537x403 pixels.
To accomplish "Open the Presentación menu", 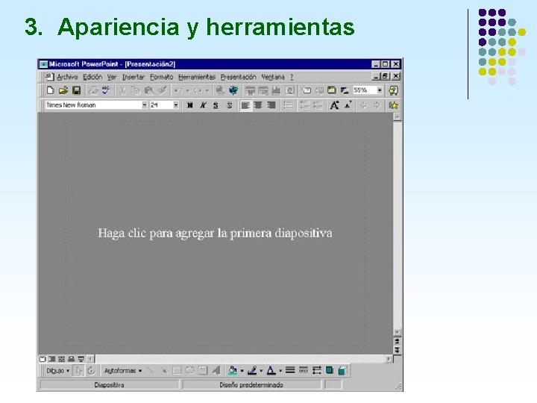I will tap(239, 77).
